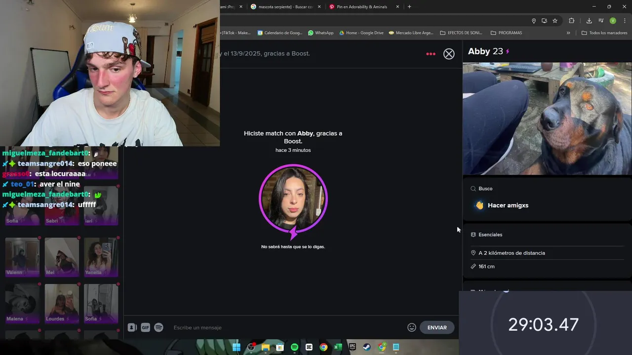632x355 pixels.
Task: Open Mel's match thumbnail
Action: [x=62, y=257]
